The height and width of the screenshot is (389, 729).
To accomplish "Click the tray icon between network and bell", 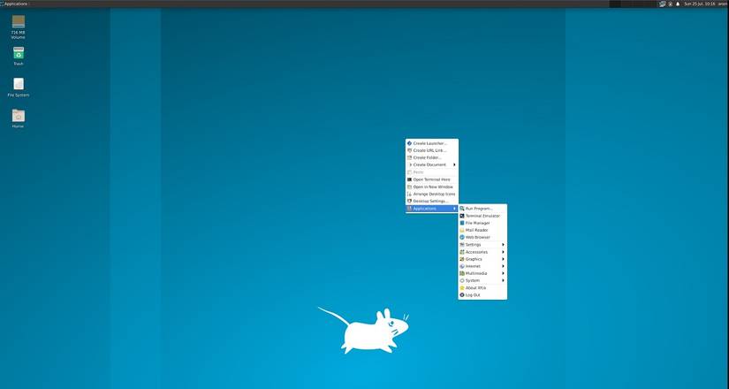I will click(670, 4).
